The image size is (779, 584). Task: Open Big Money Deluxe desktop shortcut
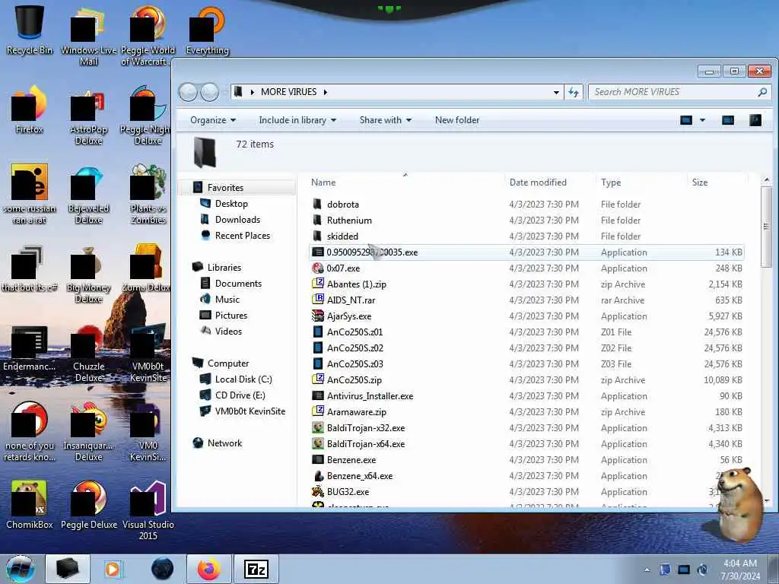pyautogui.click(x=88, y=275)
